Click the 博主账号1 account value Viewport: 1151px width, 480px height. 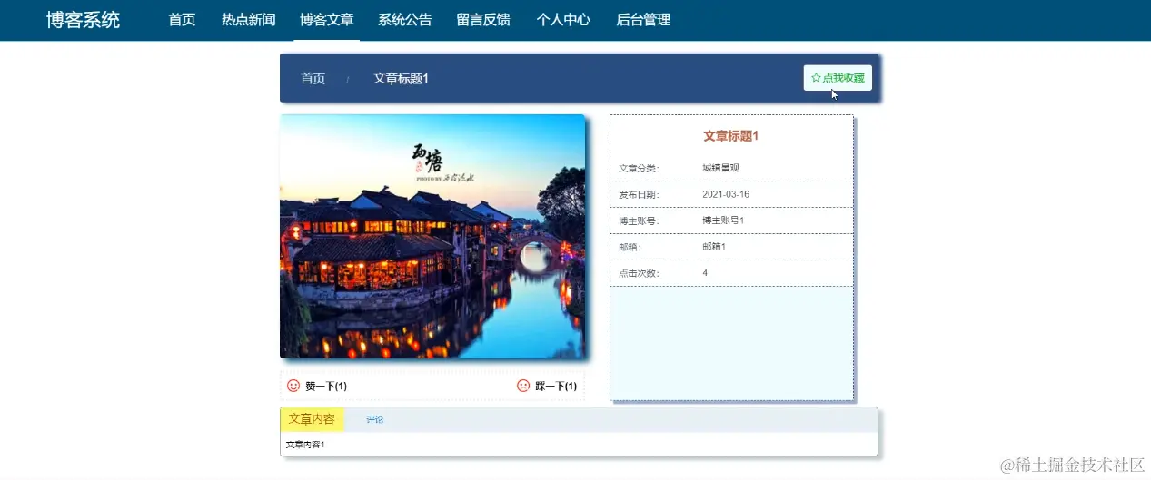click(x=723, y=220)
